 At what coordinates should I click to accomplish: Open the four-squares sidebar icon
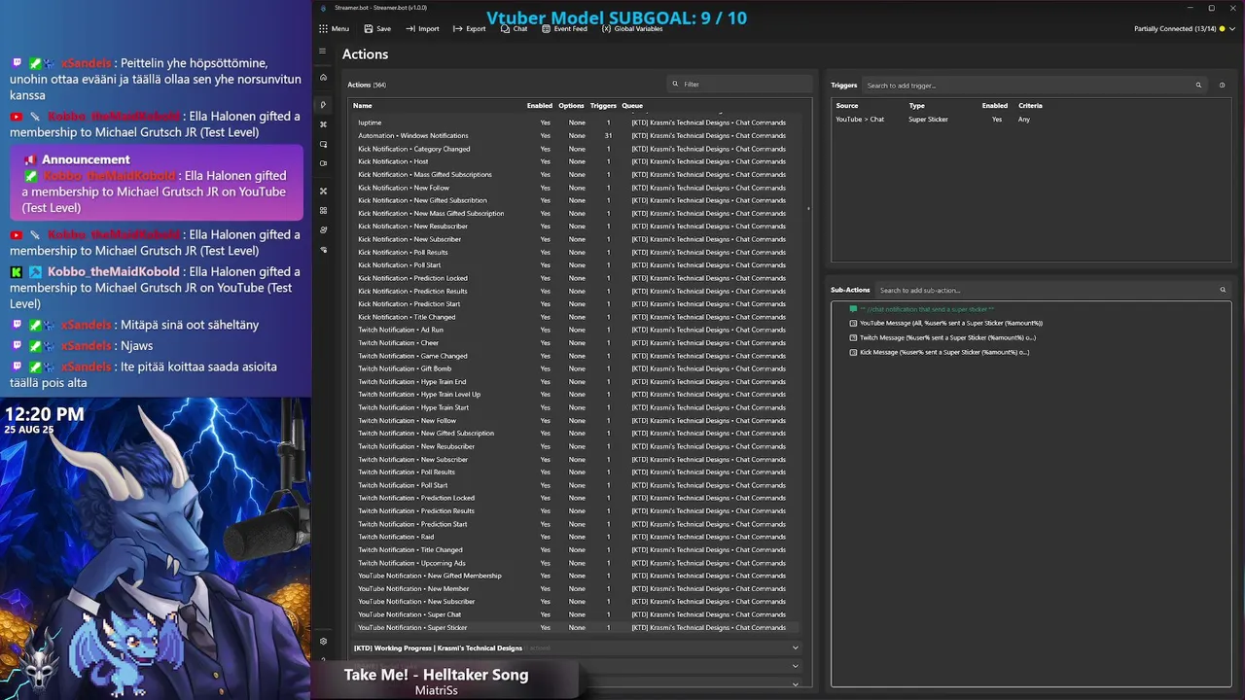pos(323,210)
